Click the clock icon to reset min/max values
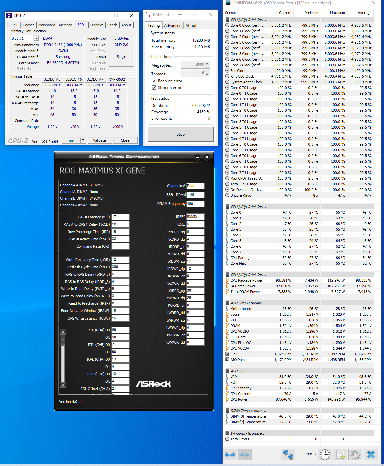384x466 pixels. (x=325, y=455)
